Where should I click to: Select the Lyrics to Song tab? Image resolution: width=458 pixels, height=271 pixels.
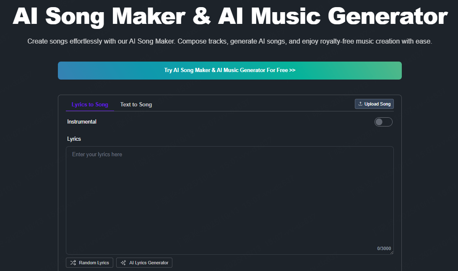point(90,104)
